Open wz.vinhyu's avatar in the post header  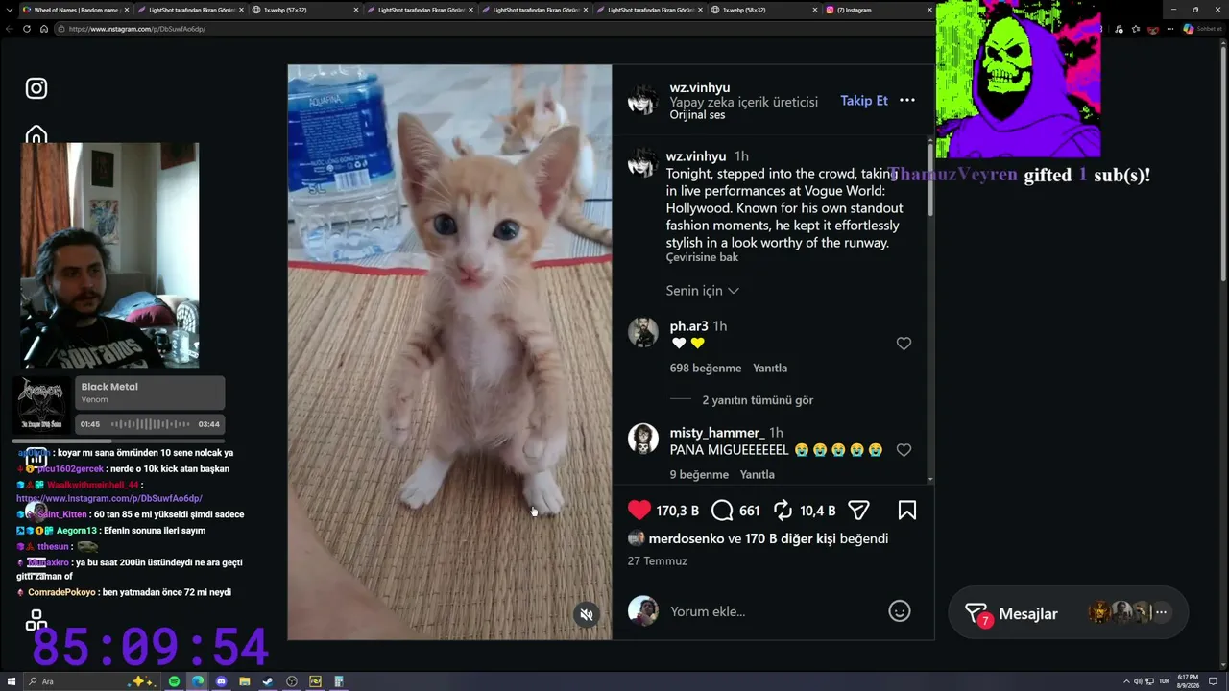coord(642,100)
